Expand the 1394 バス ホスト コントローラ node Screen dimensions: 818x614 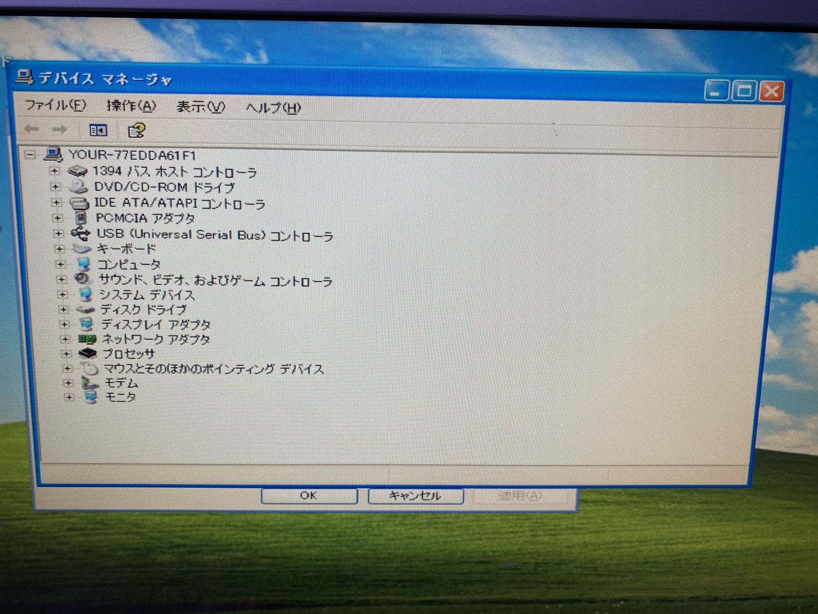click(54, 171)
